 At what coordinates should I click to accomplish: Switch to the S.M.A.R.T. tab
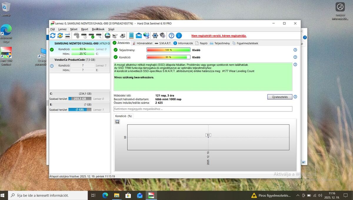[x=163, y=43]
